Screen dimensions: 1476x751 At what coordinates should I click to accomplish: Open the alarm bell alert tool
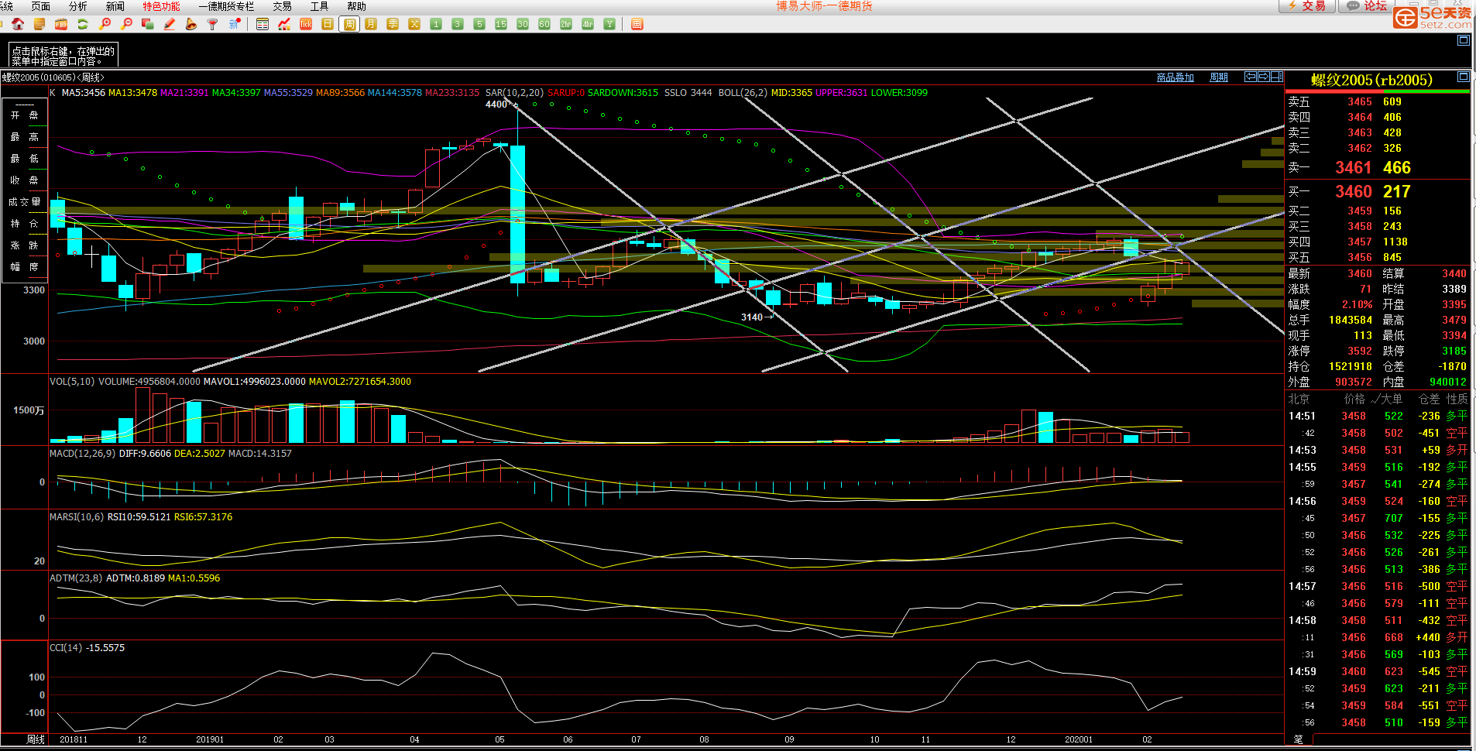191,24
